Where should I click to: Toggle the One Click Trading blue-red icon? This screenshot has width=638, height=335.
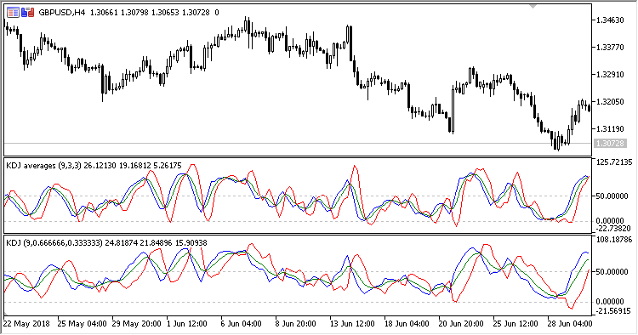[28, 13]
